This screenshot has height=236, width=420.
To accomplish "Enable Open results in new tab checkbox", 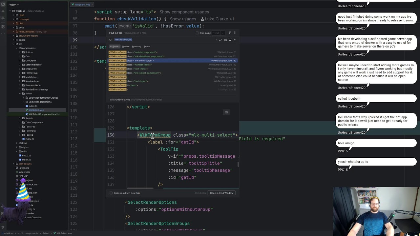I will click(111, 193).
